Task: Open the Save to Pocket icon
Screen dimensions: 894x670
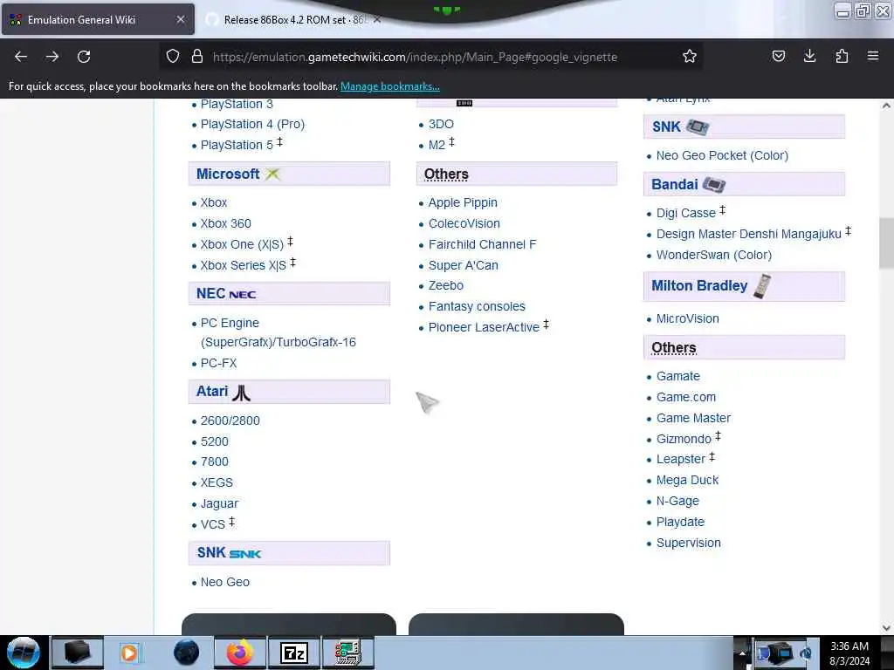Action: [x=778, y=56]
